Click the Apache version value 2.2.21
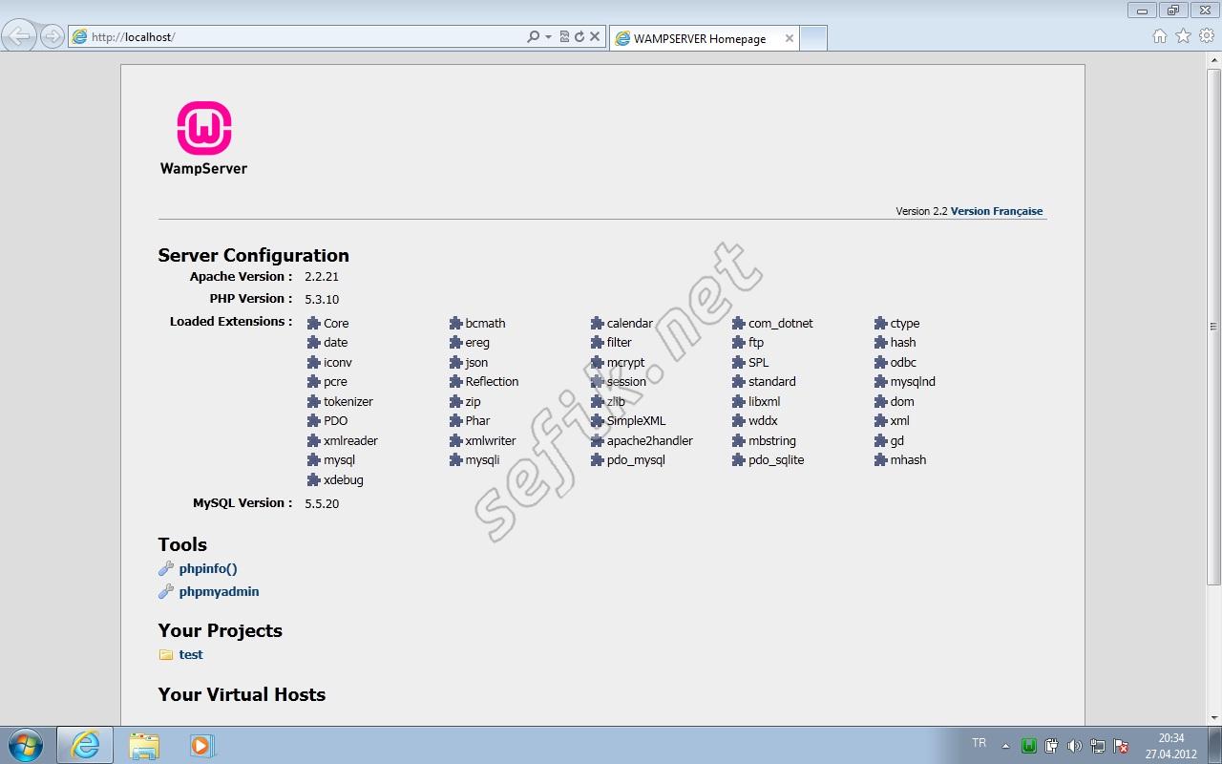This screenshot has height=764, width=1222. tap(322, 277)
